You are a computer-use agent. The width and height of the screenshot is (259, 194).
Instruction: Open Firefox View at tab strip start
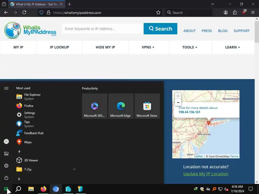pyautogui.click(x=4, y=4)
